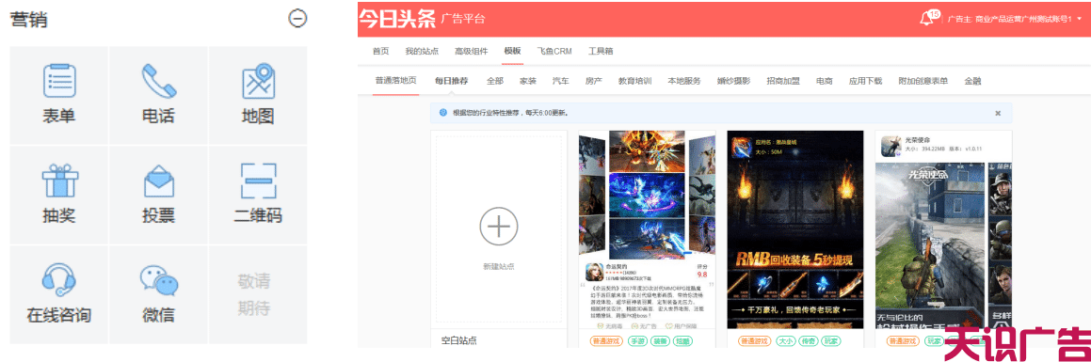
Task: Select the 二维码 QR code component
Action: [x=258, y=195]
